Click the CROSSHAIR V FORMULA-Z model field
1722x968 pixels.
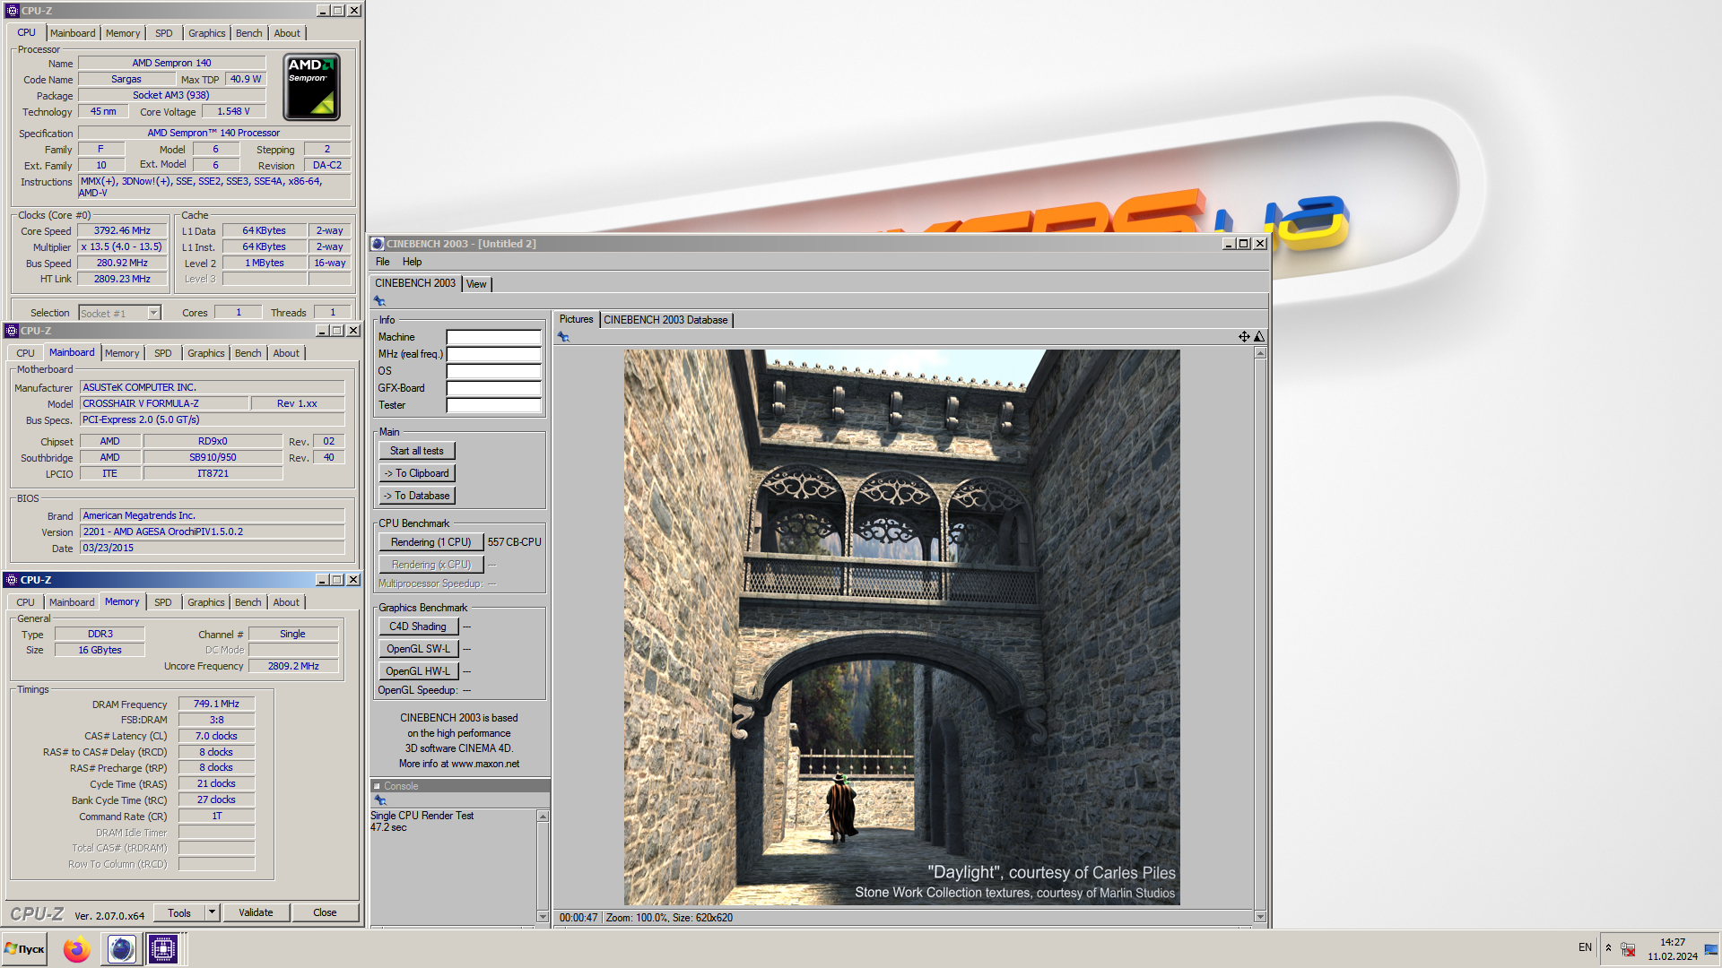pos(164,403)
